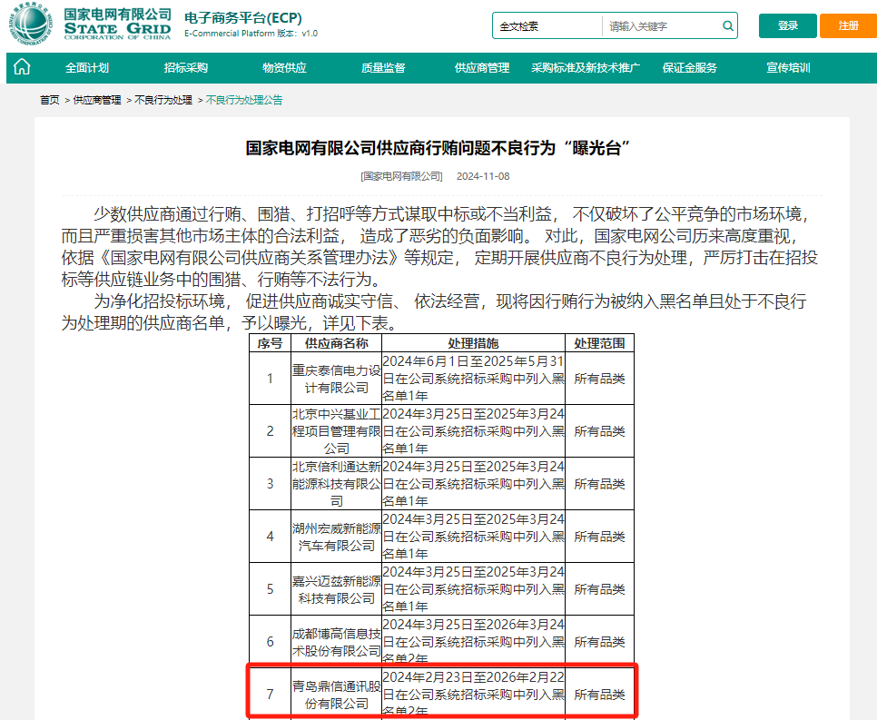
Task: Click the 青岛鼎信通讯股份有限公司 cell
Action: pos(336,695)
